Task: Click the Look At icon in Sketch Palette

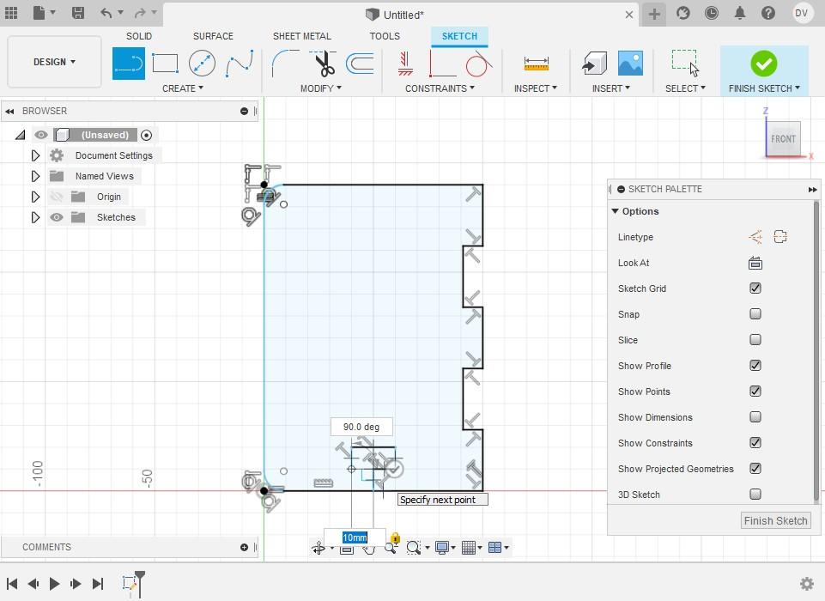Action: (755, 263)
